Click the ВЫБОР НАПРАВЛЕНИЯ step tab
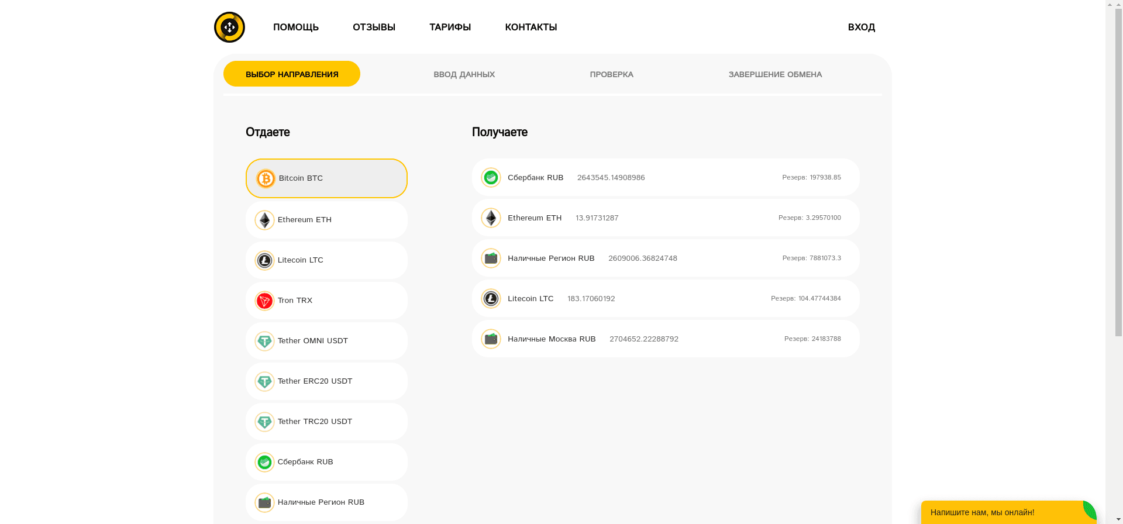This screenshot has height=524, width=1123. click(x=291, y=74)
